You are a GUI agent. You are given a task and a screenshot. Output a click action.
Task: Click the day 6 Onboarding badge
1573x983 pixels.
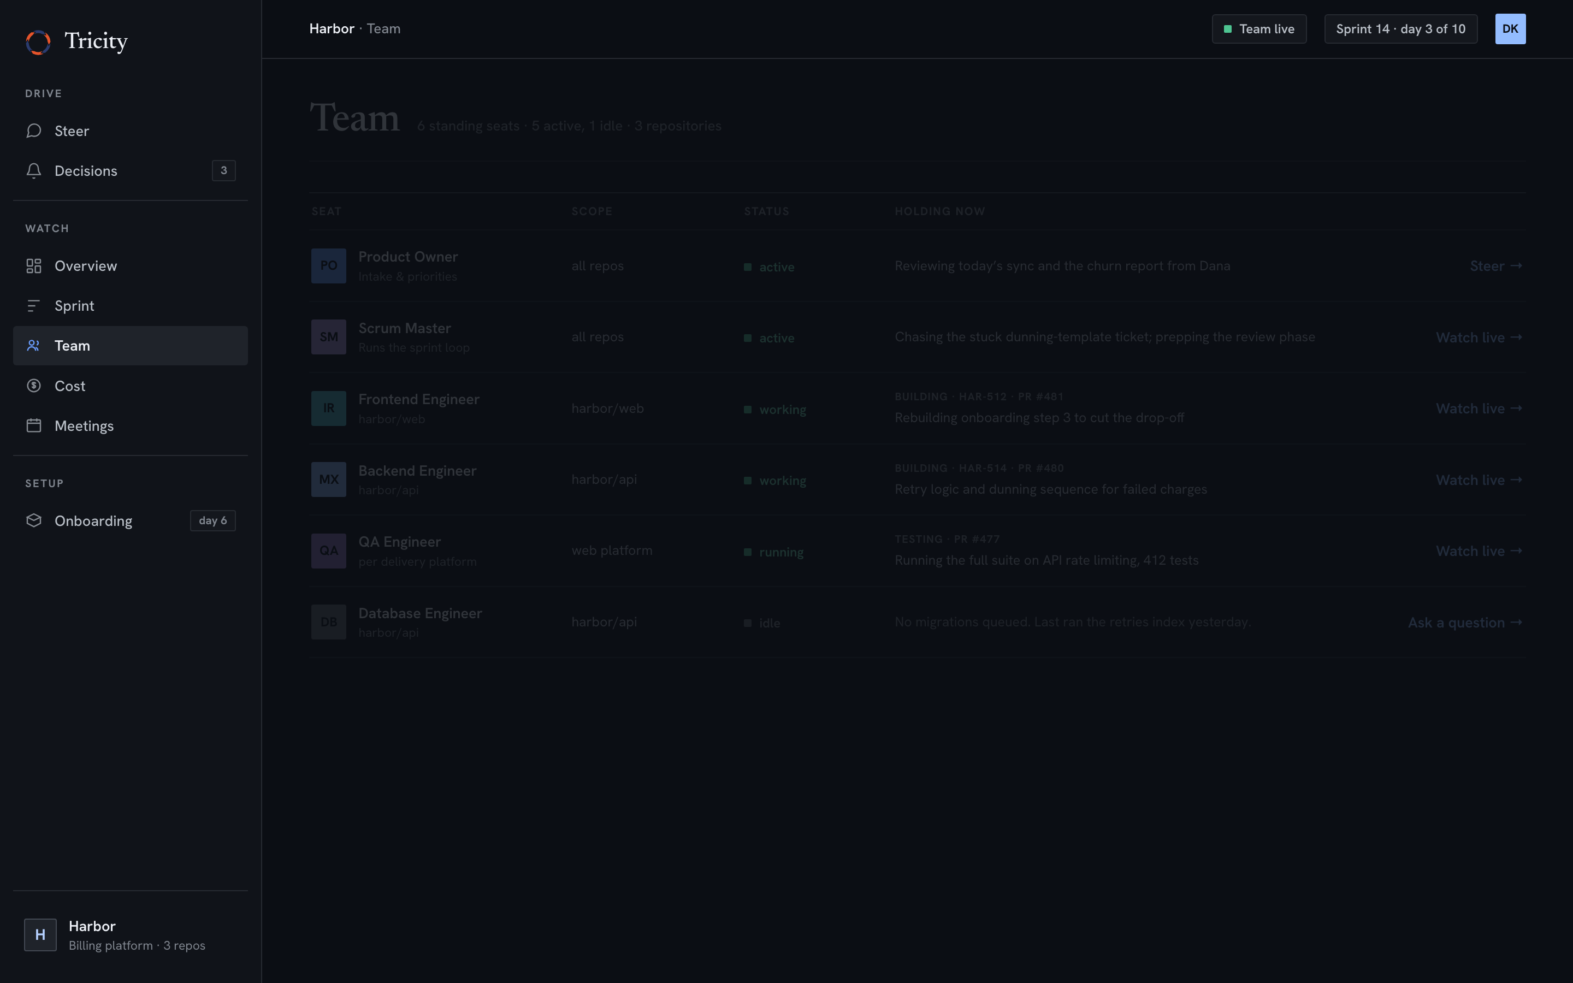(x=212, y=521)
